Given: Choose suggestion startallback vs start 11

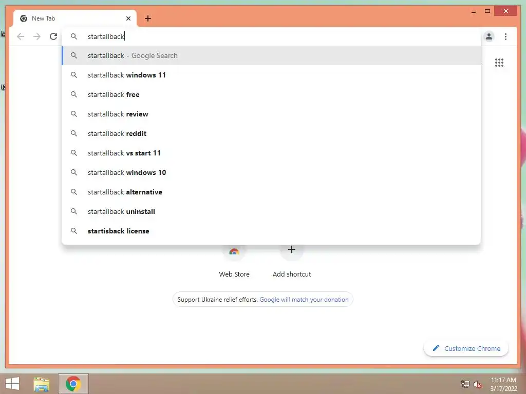Looking at the screenshot, I should (x=271, y=153).
